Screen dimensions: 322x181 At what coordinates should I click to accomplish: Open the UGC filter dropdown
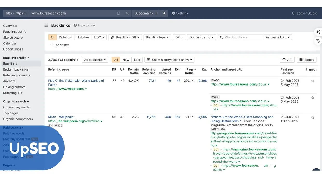point(99,37)
